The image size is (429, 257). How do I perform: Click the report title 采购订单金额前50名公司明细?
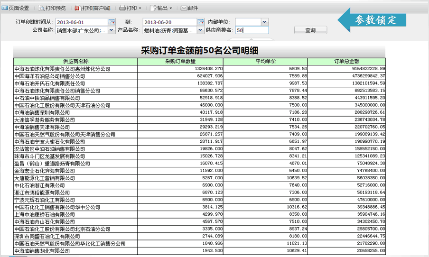click(x=199, y=51)
